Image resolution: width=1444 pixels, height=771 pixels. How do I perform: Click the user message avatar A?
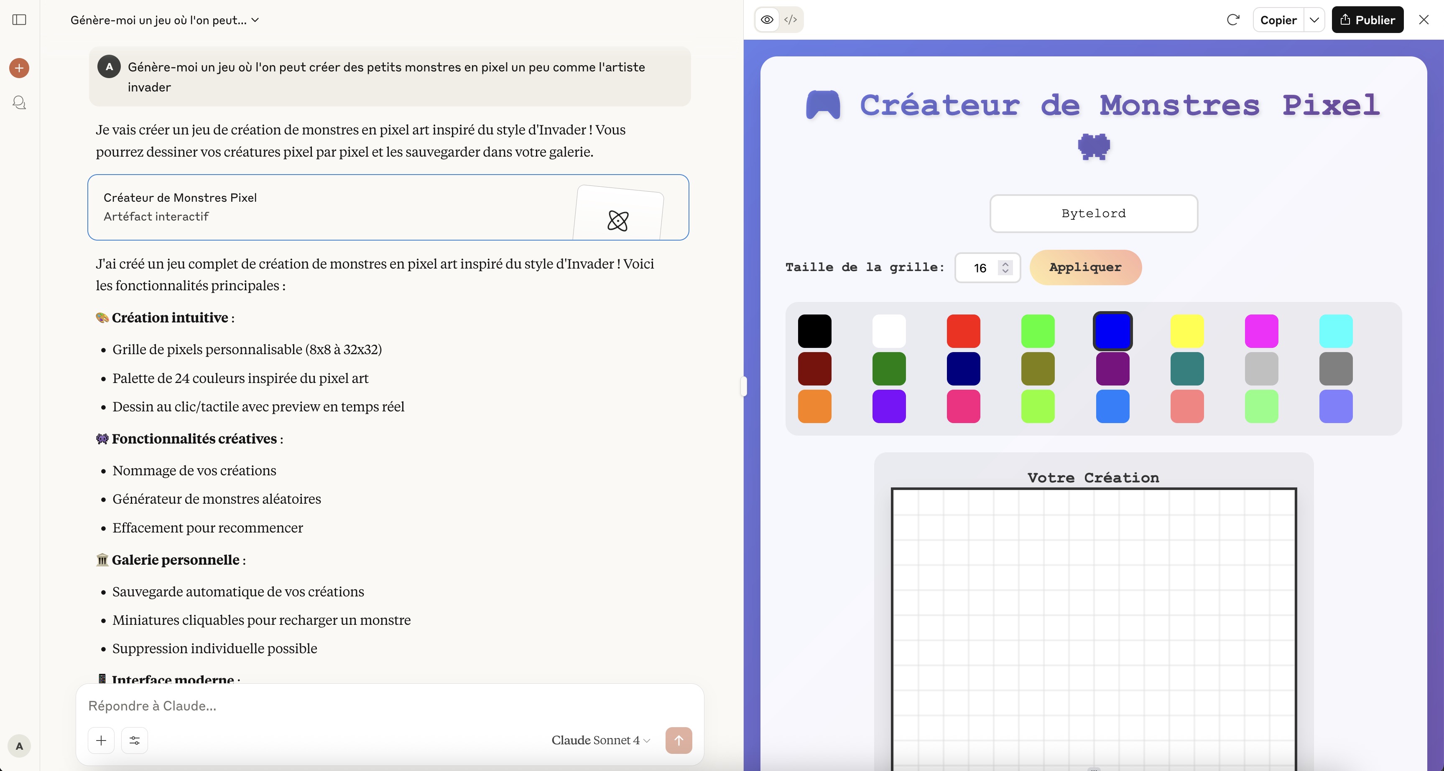click(109, 67)
